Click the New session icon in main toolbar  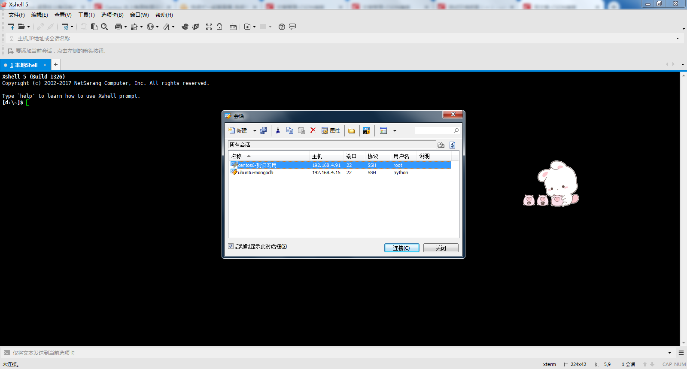(x=11, y=27)
